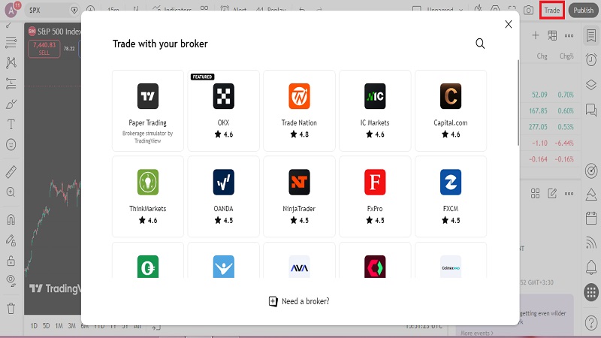The image size is (601, 338).
Task: Set chart range to 1M
Action: pos(59,326)
